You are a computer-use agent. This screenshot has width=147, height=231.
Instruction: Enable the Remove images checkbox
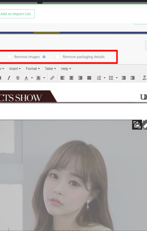(x=9, y=57)
